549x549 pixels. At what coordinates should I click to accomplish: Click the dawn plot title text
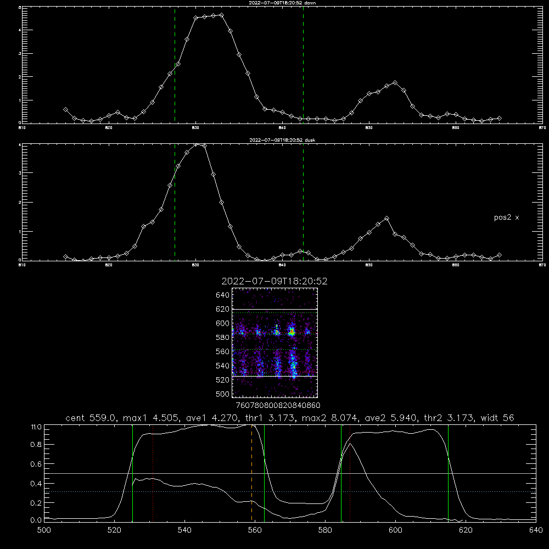[282, 3]
